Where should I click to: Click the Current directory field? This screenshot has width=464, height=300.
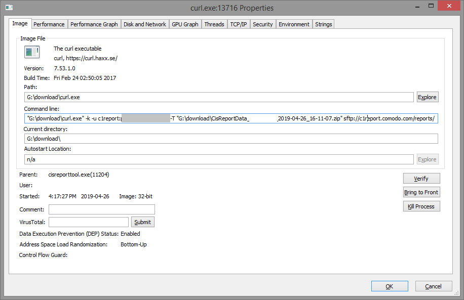[x=230, y=139]
